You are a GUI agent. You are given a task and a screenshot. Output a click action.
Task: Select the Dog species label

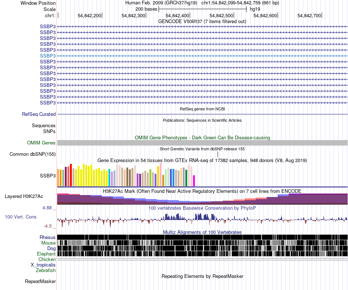click(51, 249)
